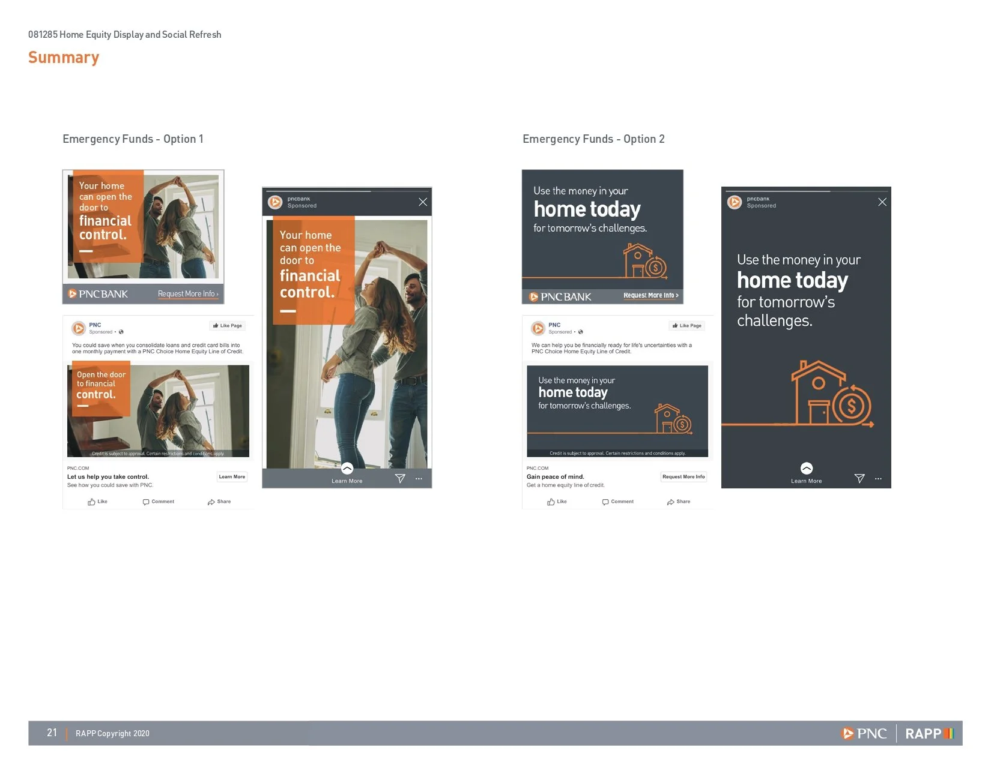
Task: Click Request More Info link on Option 1 banner
Action: tap(188, 294)
